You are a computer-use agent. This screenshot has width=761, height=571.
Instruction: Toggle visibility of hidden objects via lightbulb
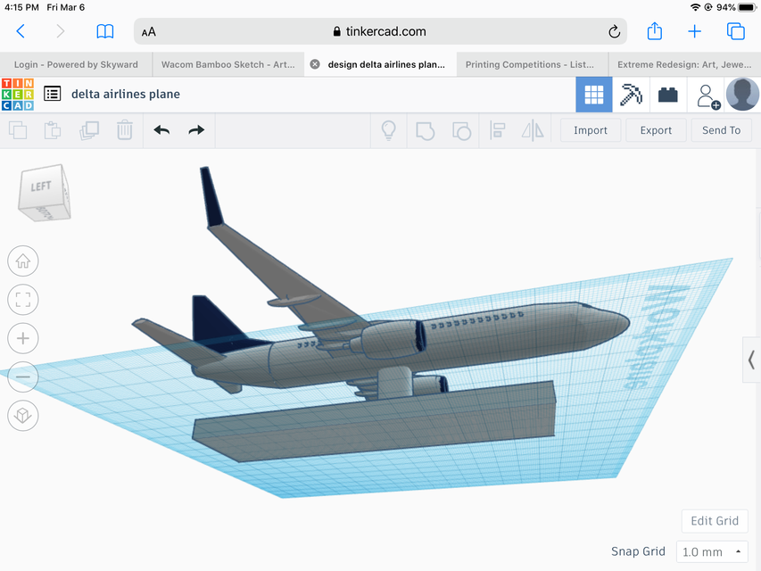click(388, 130)
